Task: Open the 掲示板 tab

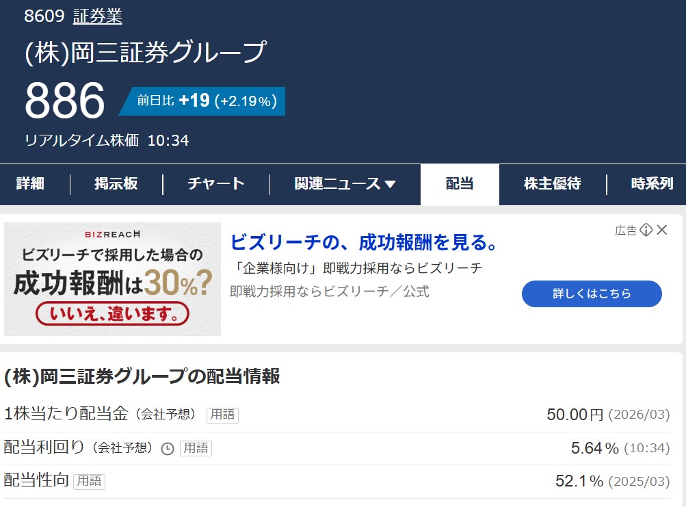Action: pos(116,184)
